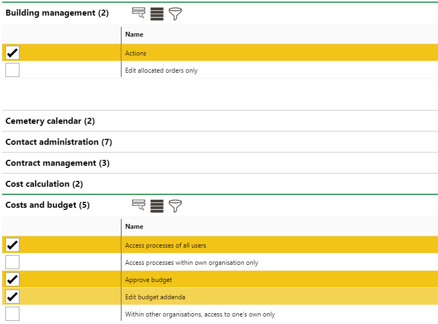The height and width of the screenshot is (324, 438).
Task: Tick Access processes within own organisation only
Action: [x=12, y=263]
